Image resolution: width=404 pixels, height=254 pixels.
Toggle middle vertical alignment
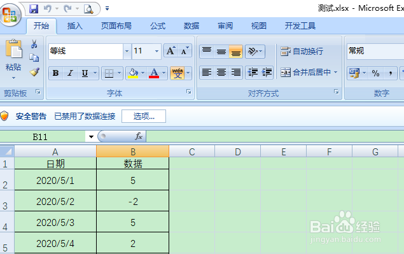tap(221, 52)
